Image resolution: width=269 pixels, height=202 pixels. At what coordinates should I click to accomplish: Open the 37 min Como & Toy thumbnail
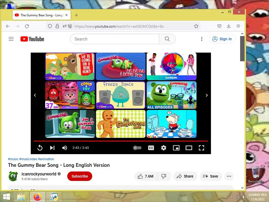70,95
